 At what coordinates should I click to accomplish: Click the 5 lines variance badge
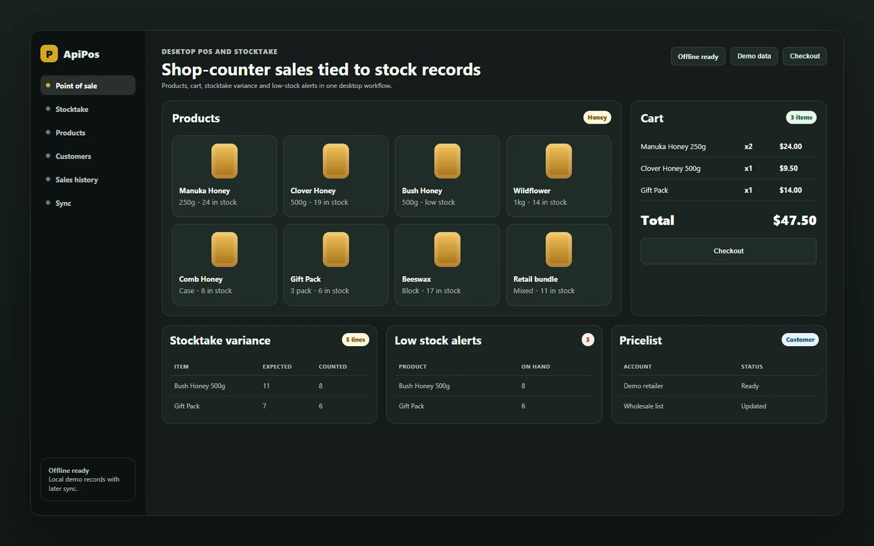pos(355,340)
